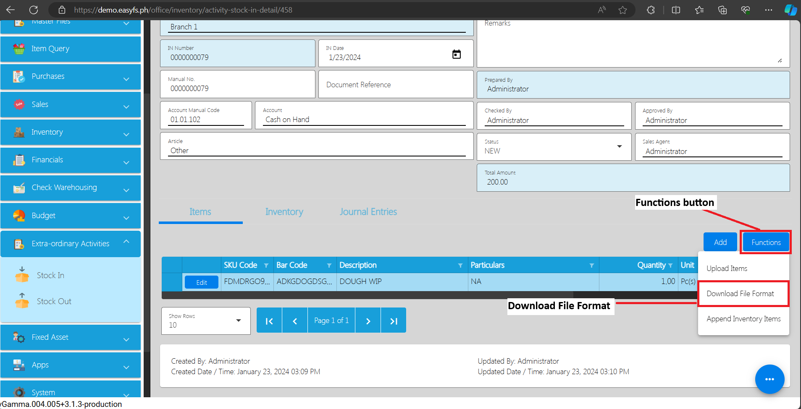View site information lock icon
801x409 pixels.
tap(62, 10)
